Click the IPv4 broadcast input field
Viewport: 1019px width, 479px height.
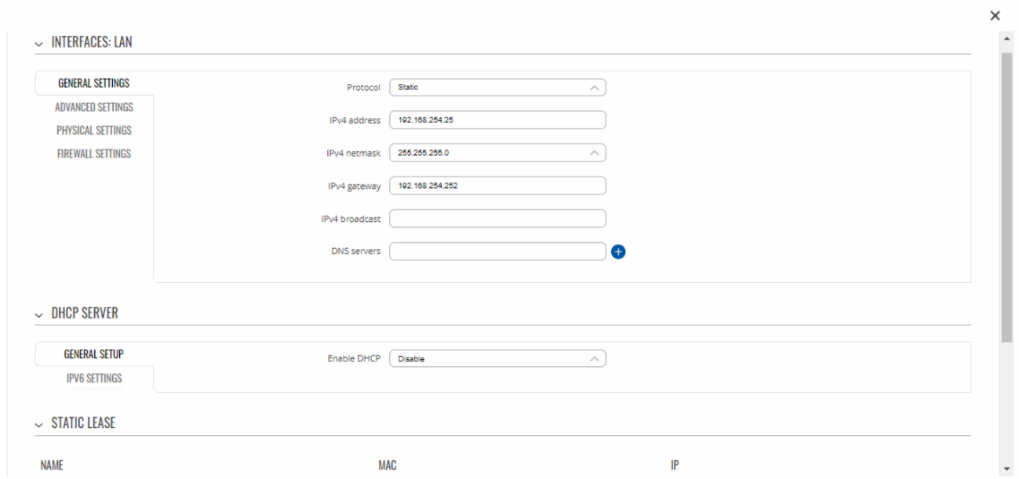pos(497,219)
